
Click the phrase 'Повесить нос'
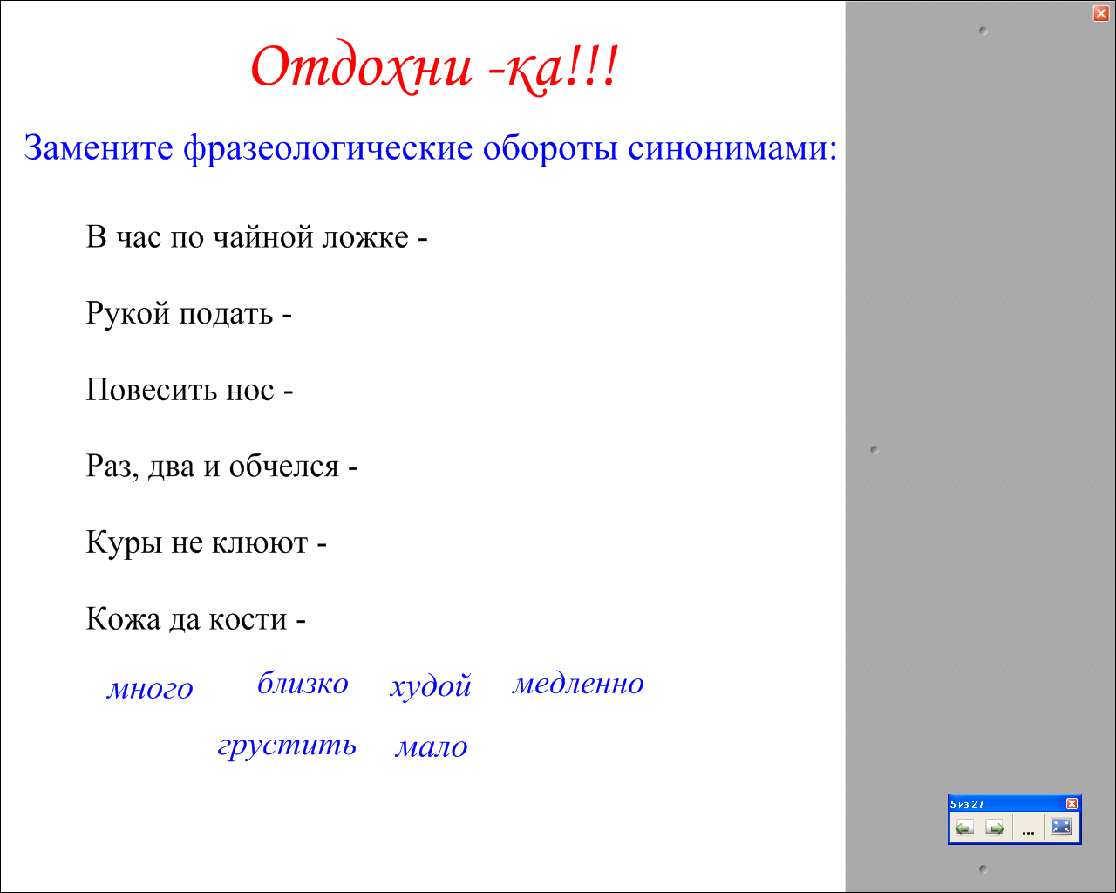(180, 390)
